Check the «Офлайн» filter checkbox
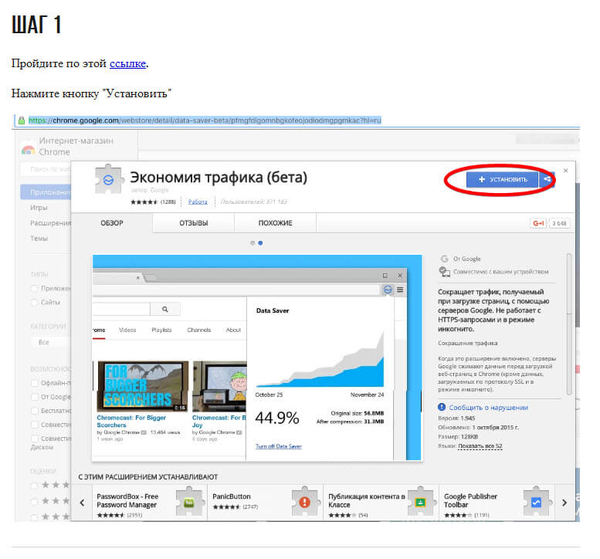600x559 pixels. coord(34,383)
